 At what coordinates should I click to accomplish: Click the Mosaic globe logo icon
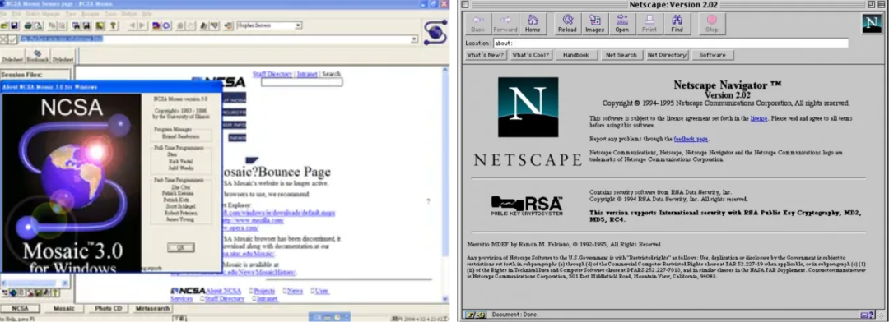pyautogui.click(x=435, y=32)
